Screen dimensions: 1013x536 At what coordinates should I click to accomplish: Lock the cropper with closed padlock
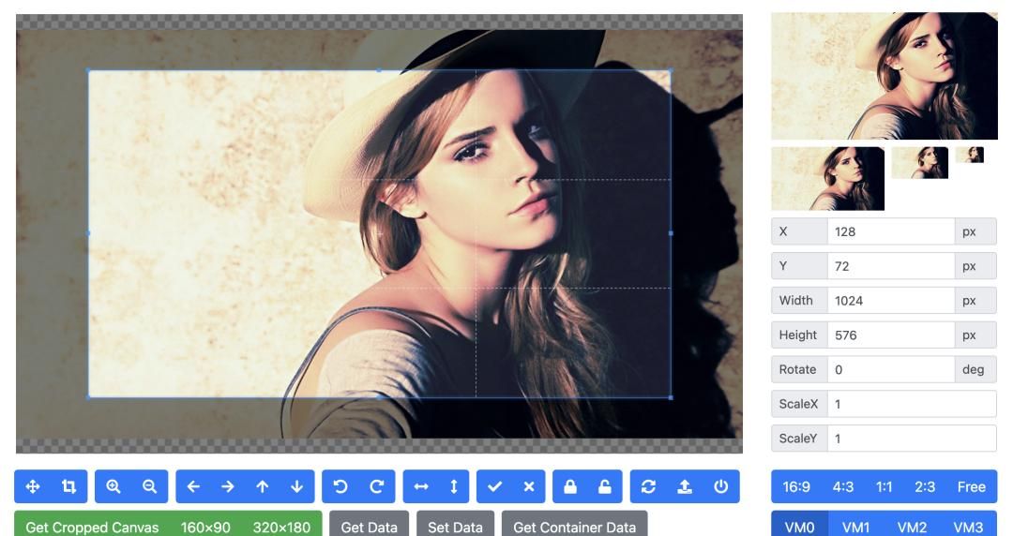pos(569,486)
